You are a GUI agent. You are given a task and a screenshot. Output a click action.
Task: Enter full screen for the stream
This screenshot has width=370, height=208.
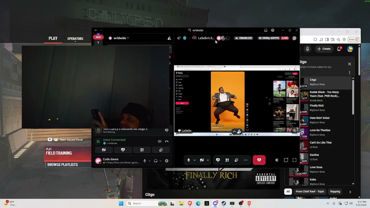tap(295, 160)
